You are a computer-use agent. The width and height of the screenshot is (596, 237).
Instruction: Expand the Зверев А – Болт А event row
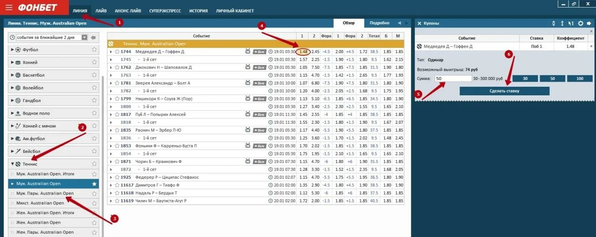coord(111,83)
